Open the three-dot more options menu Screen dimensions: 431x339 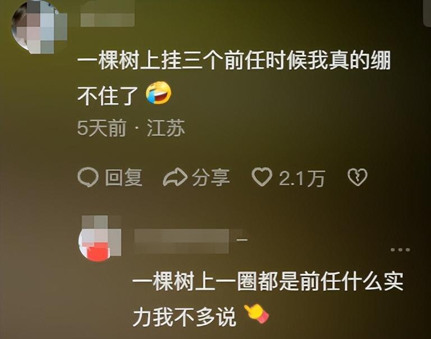click(x=400, y=250)
